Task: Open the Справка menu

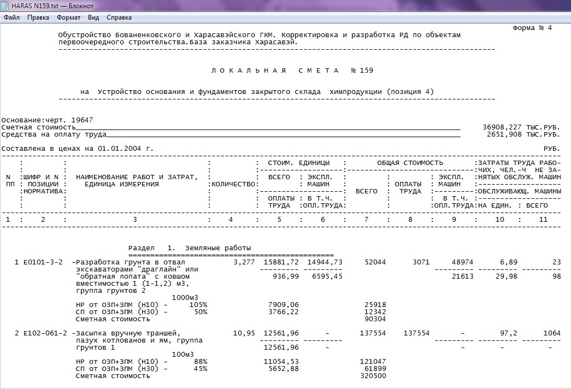Action: click(x=119, y=17)
